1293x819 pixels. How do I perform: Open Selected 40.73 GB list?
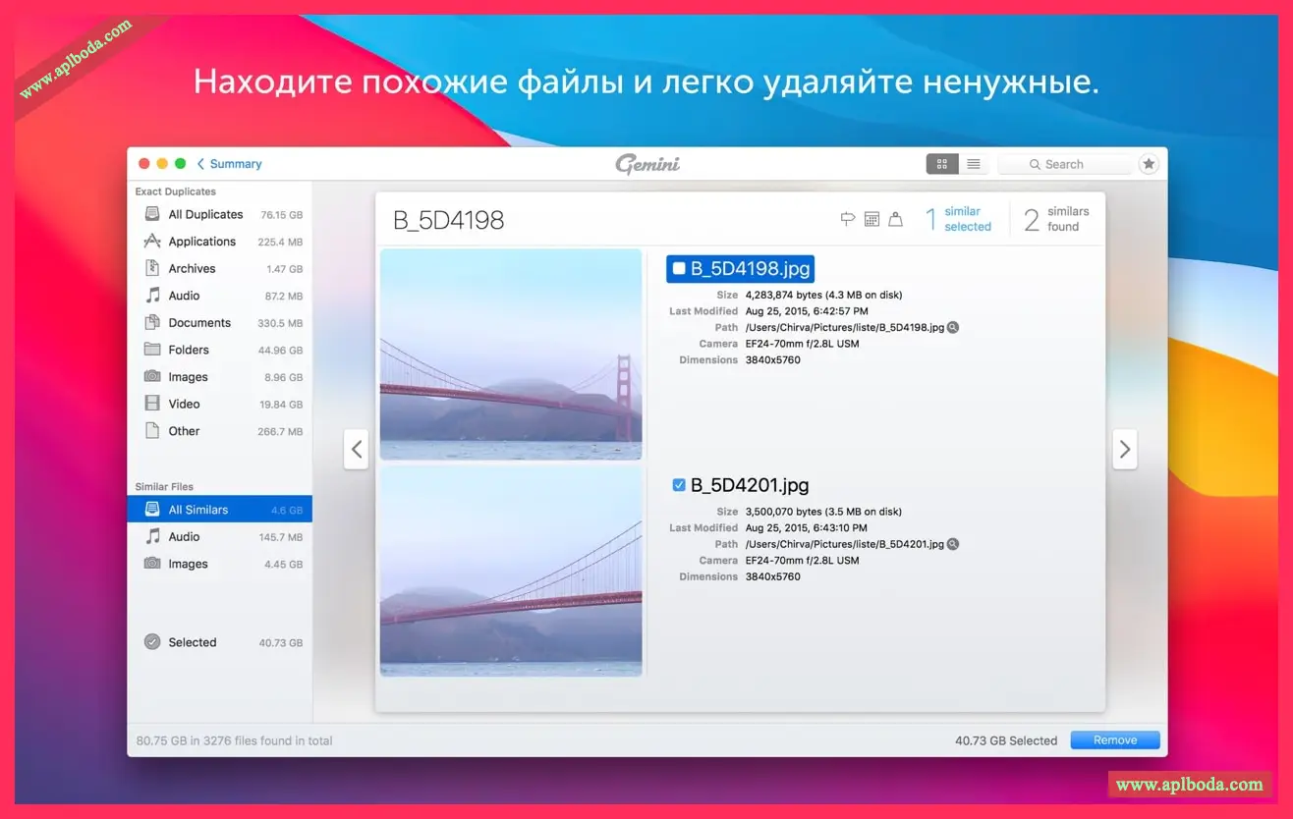220,642
